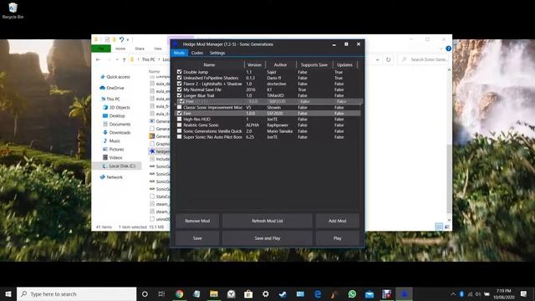The image size is (535, 301).
Task: Open Network in Explorer sidebar
Action: click(x=111, y=177)
